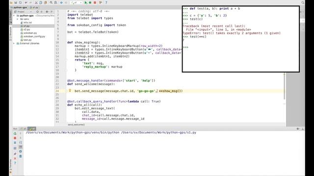Click the green Run button in toolbar

86,2
